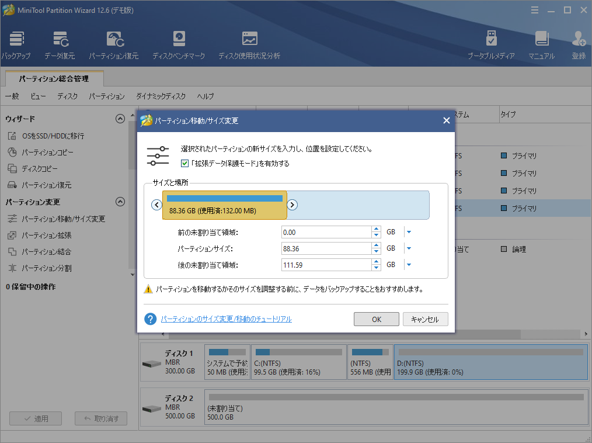Click the ブータブルメディア icon

(x=491, y=40)
